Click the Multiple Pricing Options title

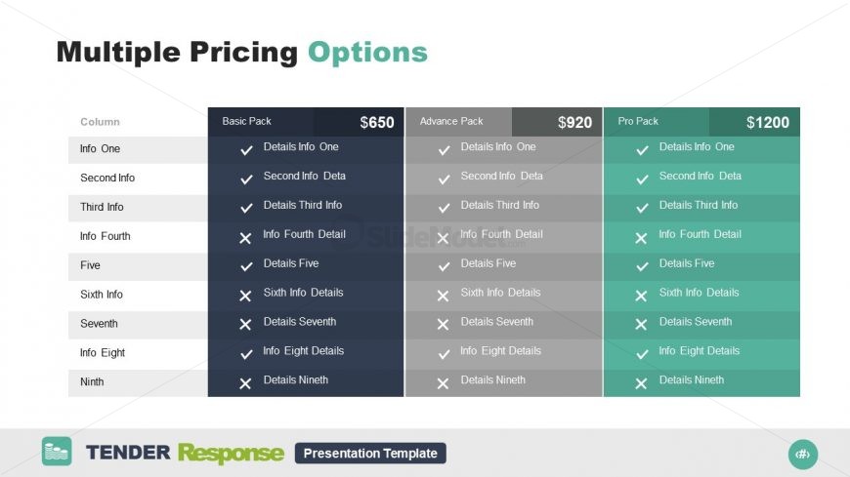click(x=241, y=53)
